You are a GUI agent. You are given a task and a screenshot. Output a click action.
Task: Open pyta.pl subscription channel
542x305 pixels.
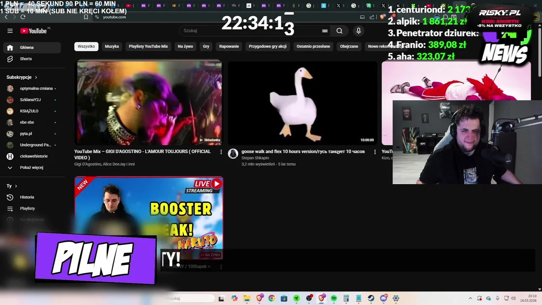(32, 133)
